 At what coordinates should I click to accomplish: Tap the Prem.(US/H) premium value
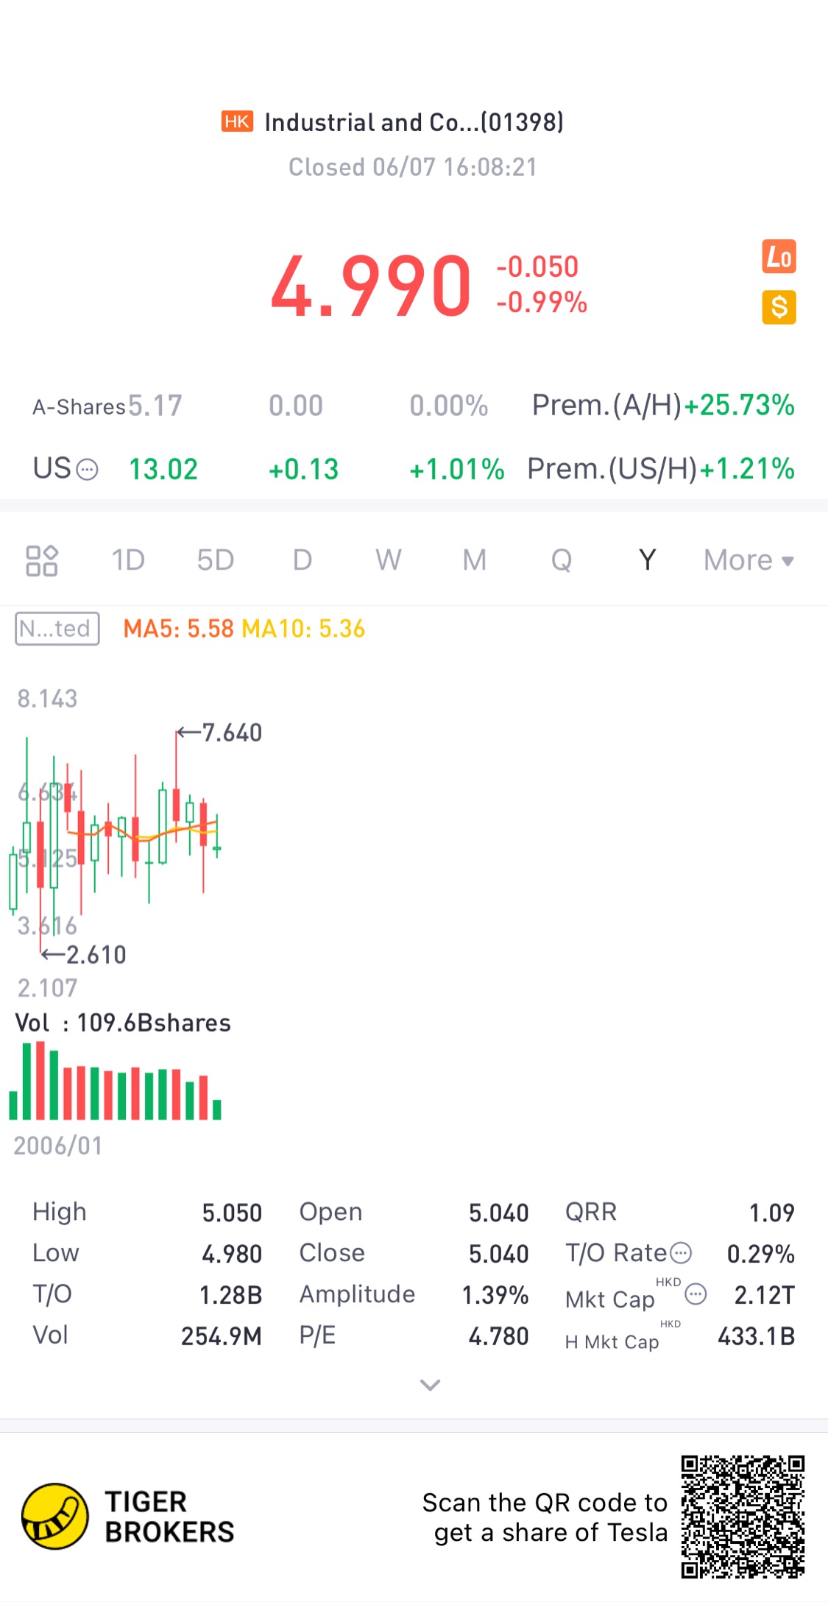pos(746,469)
